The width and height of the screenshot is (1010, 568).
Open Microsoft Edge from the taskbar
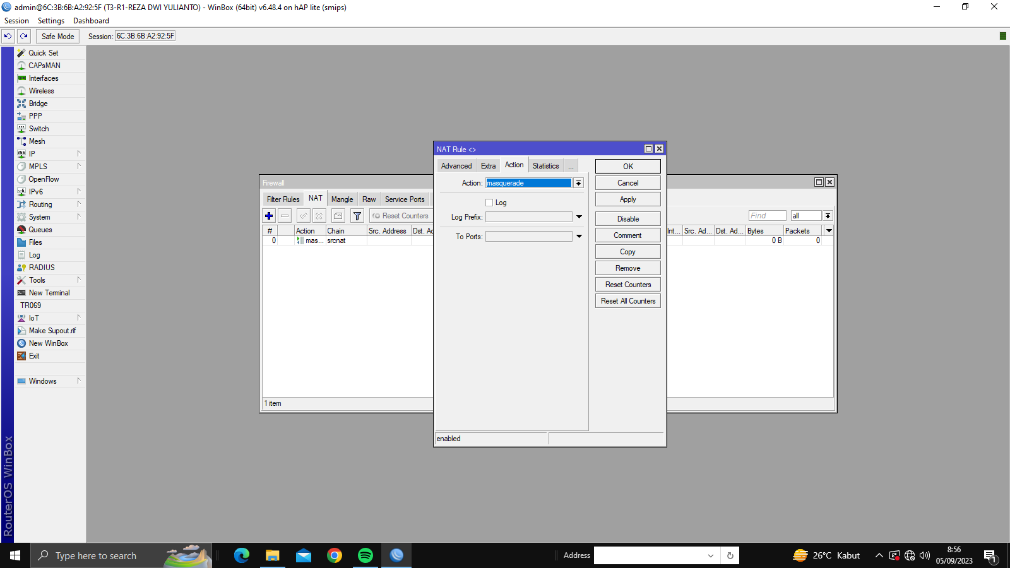[242, 555]
